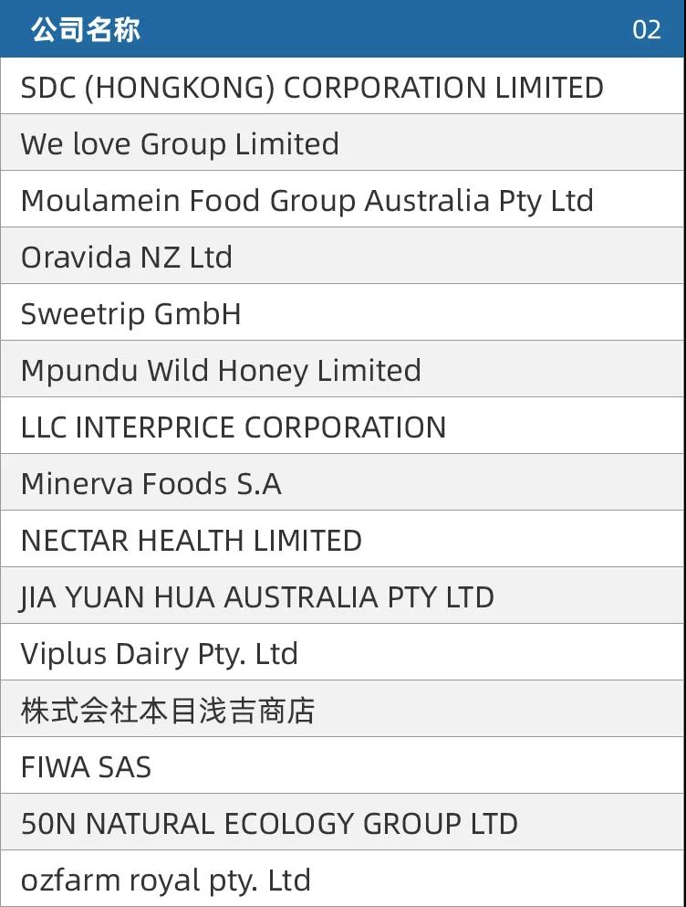Click NECTAR HEALTH LIMITED row
686x907 pixels.
[x=343, y=539]
